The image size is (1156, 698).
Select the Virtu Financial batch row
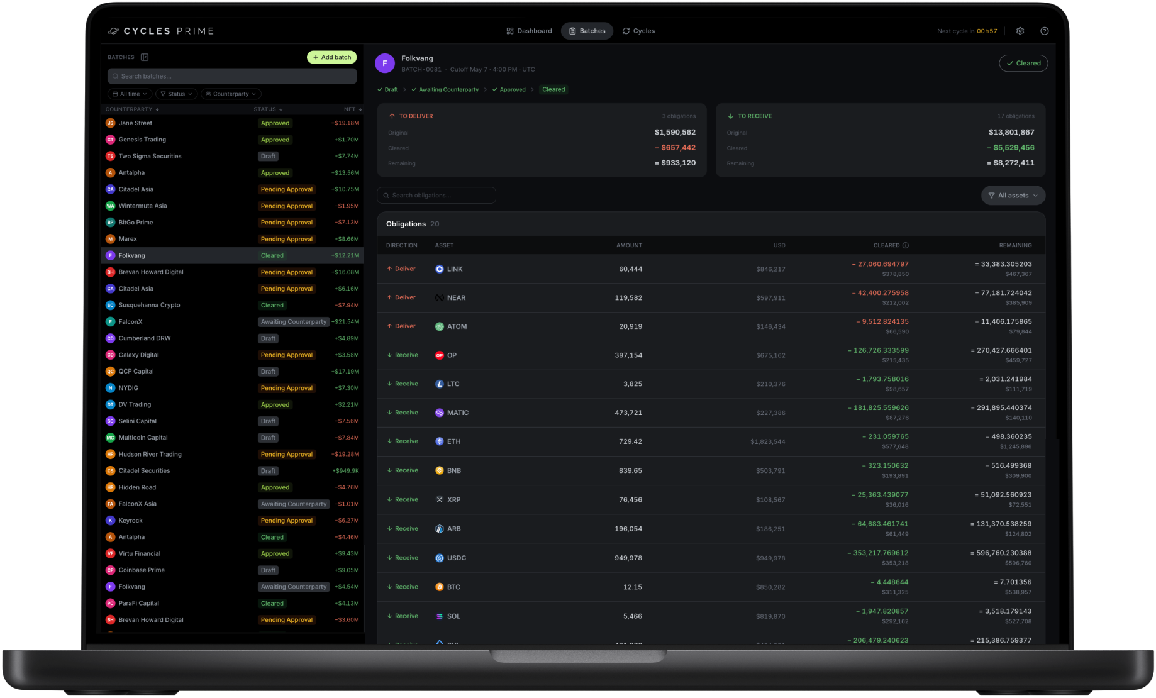pos(233,553)
